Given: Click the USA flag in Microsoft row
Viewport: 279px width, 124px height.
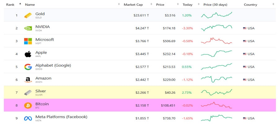Looking at the screenshot, I should click(245, 41).
